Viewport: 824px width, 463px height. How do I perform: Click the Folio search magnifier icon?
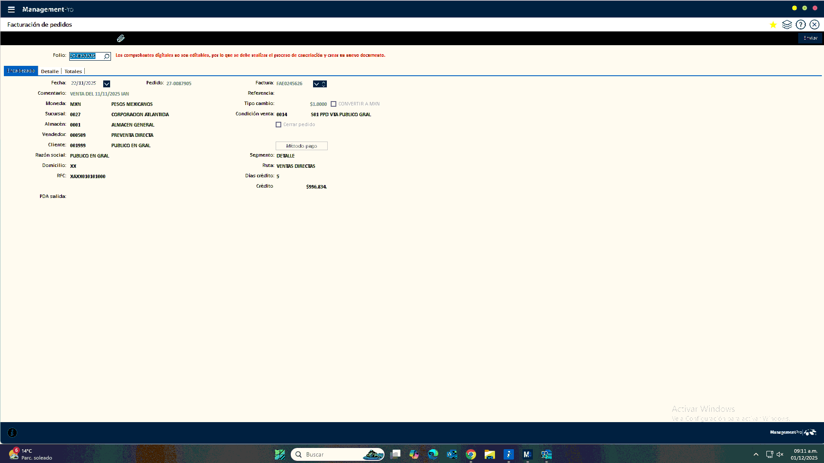pos(107,56)
